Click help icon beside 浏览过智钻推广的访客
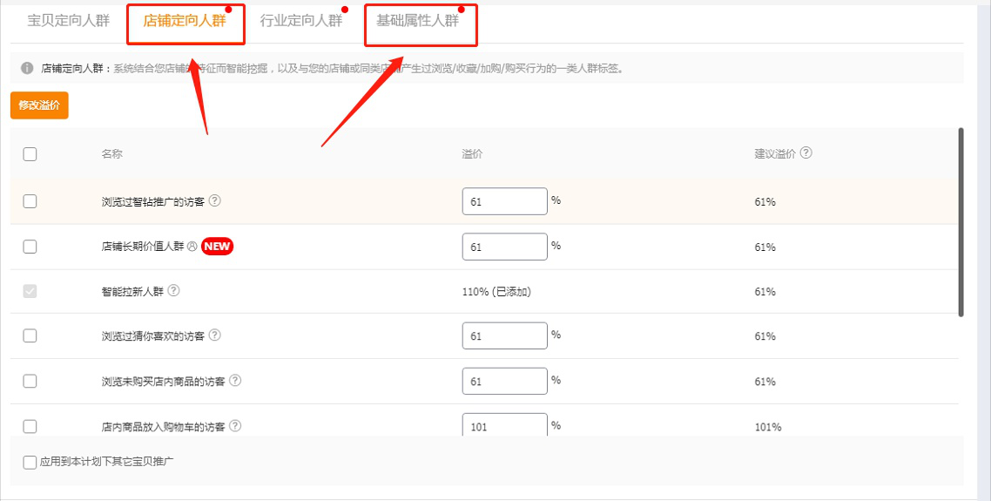Image resolution: width=991 pixels, height=501 pixels. point(215,200)
